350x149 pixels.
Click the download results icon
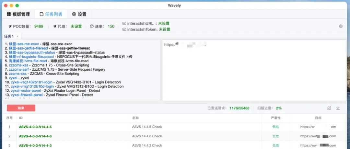[x=338, y=108]
